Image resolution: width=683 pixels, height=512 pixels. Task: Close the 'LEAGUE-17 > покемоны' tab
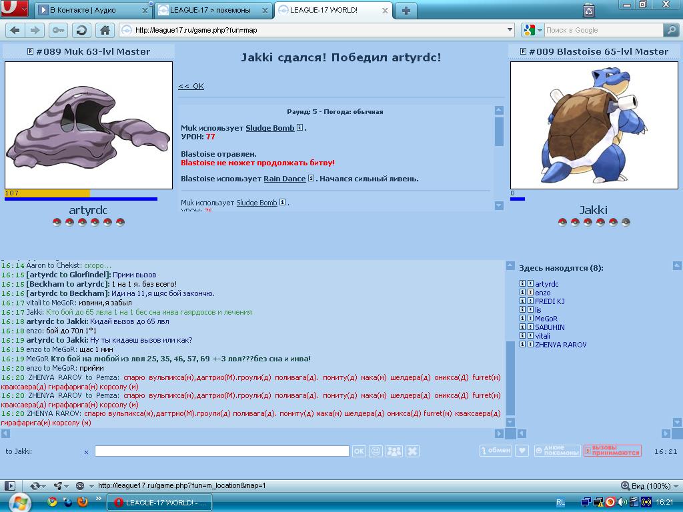(265, 11)
